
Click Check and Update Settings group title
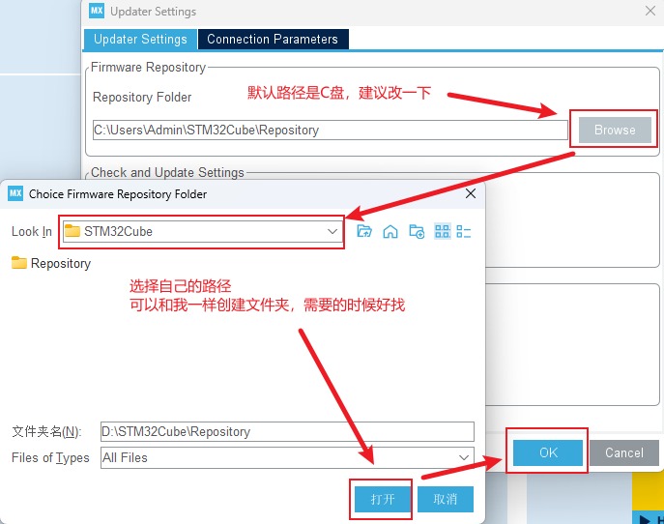[167, 172]
